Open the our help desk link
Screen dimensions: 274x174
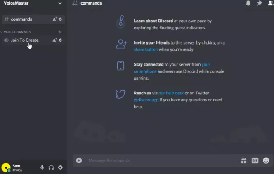point(171,93)
